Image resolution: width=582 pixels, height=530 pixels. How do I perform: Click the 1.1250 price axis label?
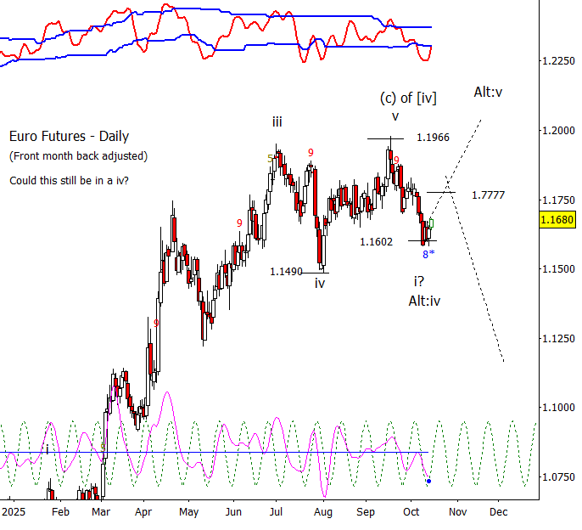[x=558, y=338]
